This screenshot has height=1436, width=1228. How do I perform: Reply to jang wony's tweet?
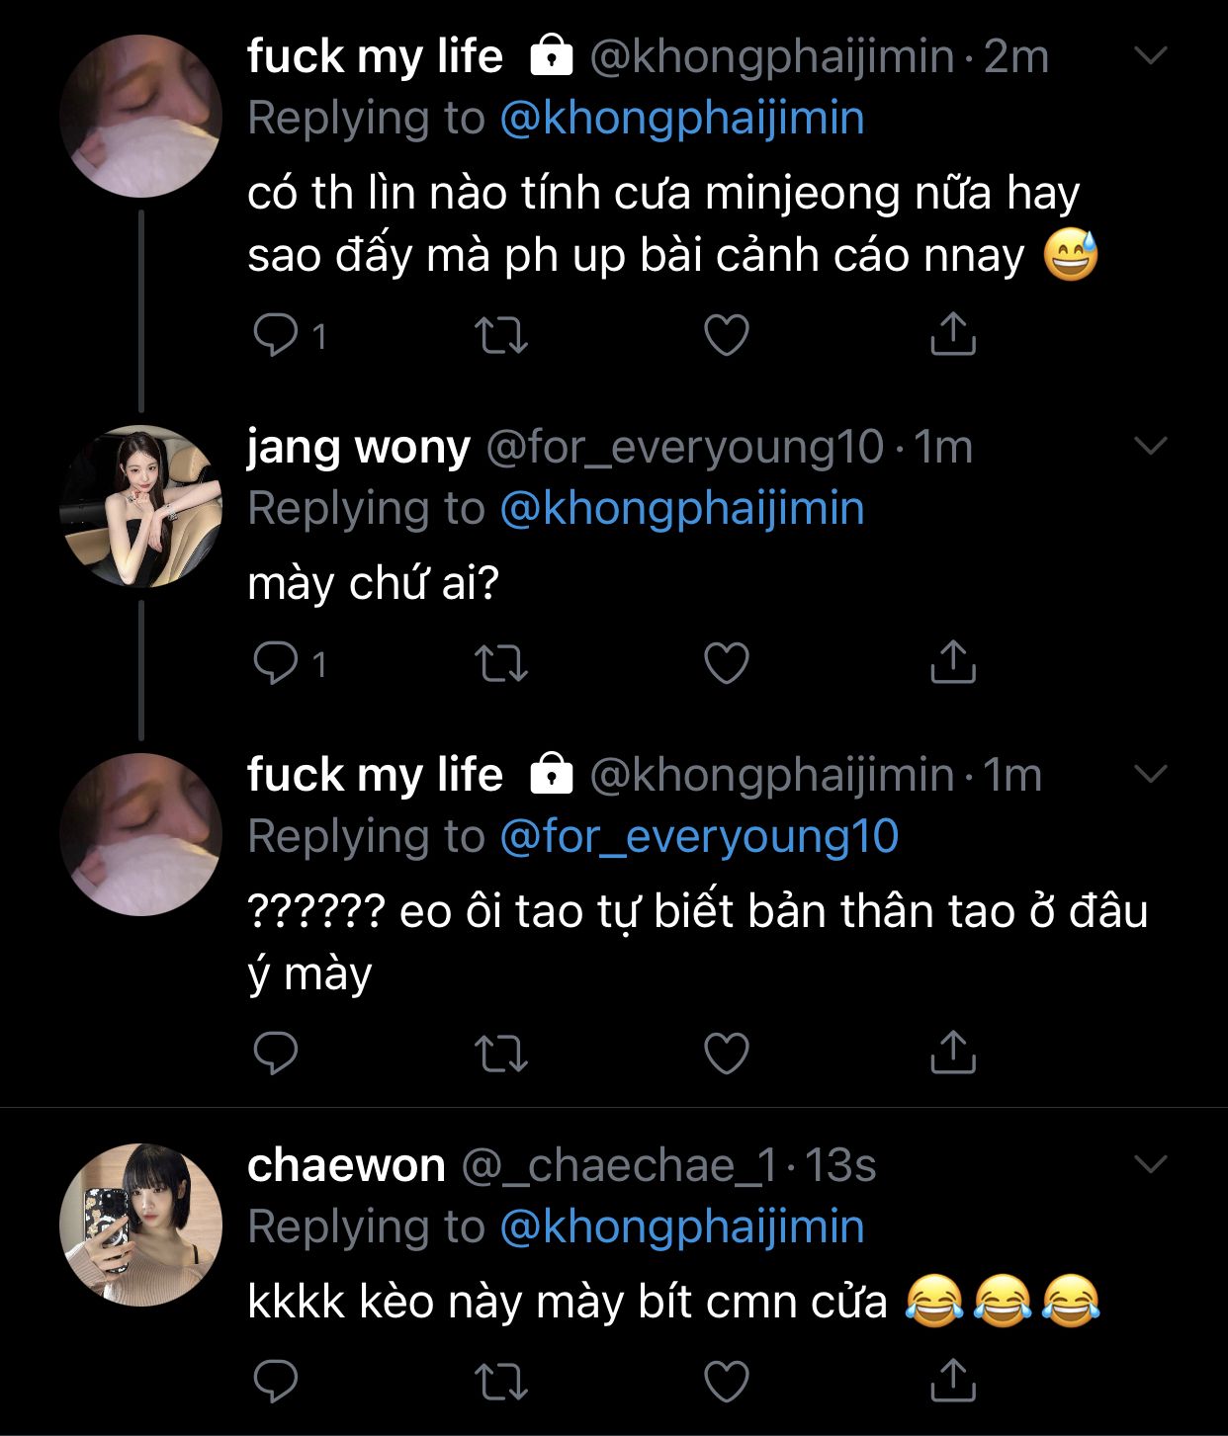coord(276,663)
